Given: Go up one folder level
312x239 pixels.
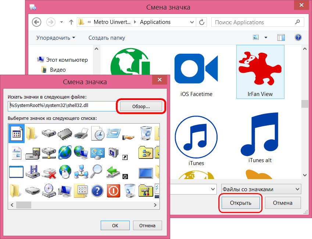Looking at the screenshot, I should 71,22.
